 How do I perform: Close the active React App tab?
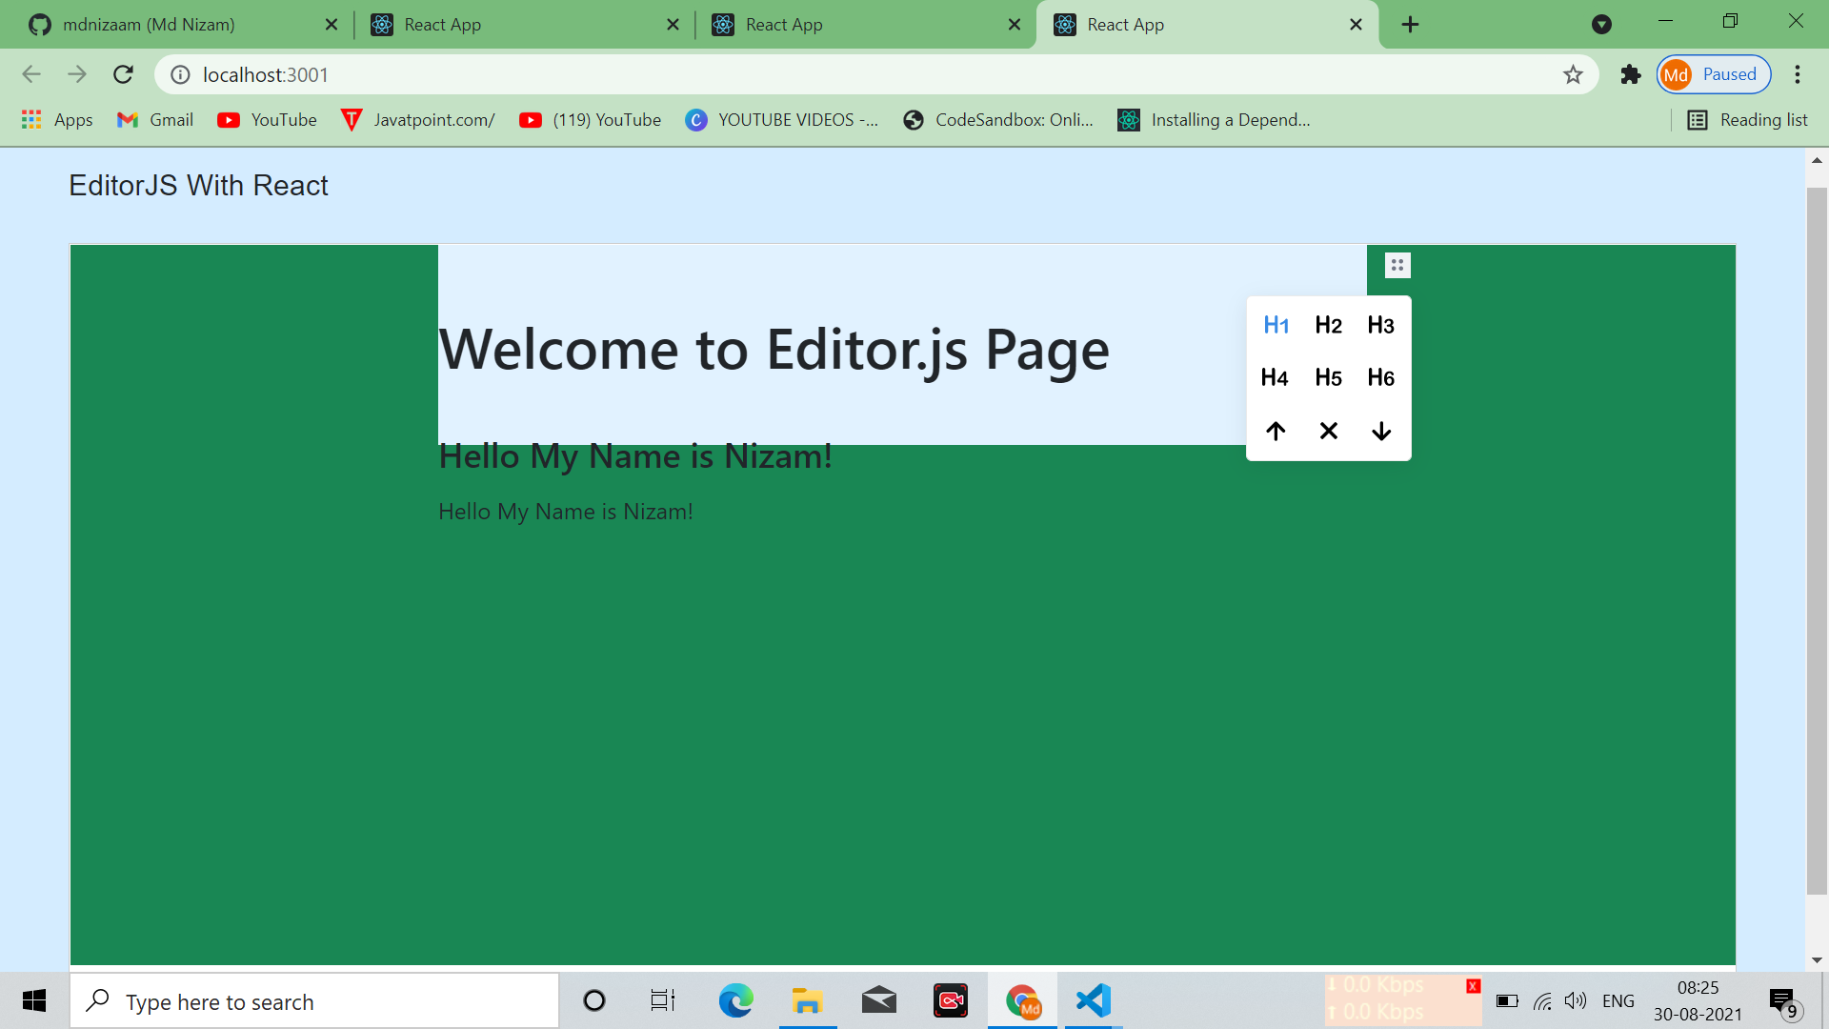[x=1357, y=25]
